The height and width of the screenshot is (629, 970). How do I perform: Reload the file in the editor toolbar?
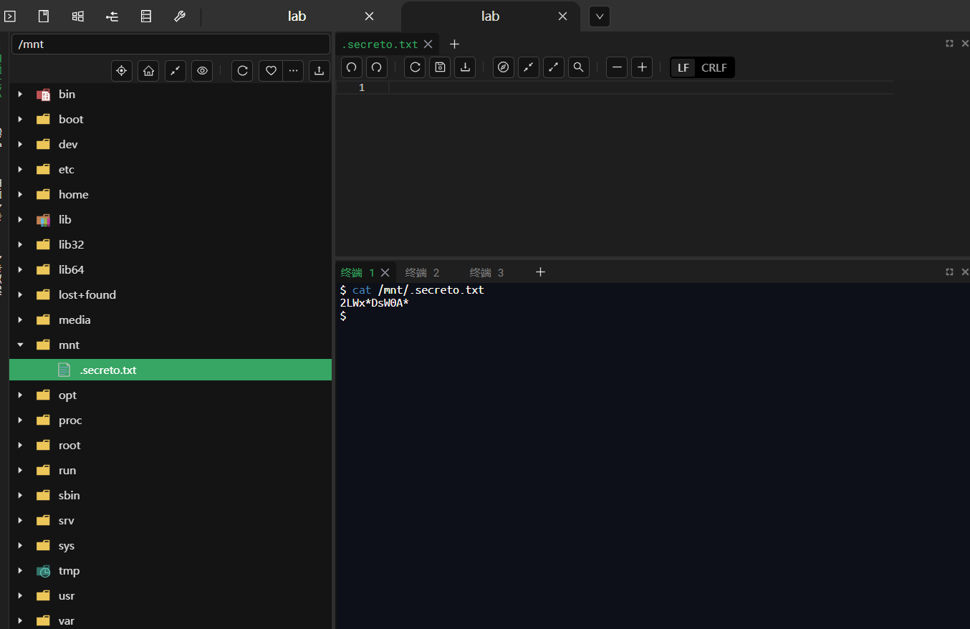click(x=415, y=67)
